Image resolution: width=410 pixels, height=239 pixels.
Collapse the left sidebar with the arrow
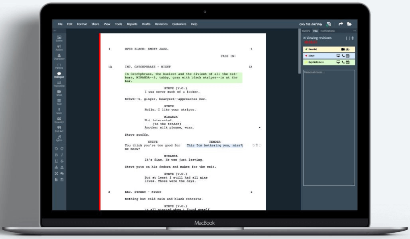pos(55,31)
